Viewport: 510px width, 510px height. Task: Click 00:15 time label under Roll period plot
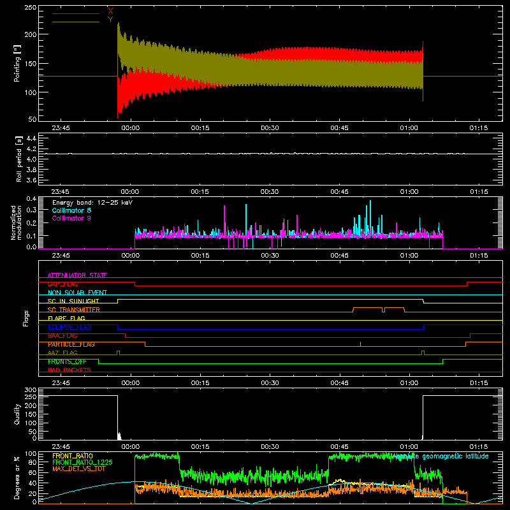point(200,192)
